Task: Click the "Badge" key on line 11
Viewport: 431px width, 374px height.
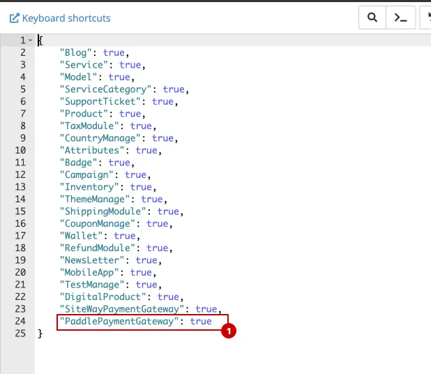Action: click(x=79, y=163)
